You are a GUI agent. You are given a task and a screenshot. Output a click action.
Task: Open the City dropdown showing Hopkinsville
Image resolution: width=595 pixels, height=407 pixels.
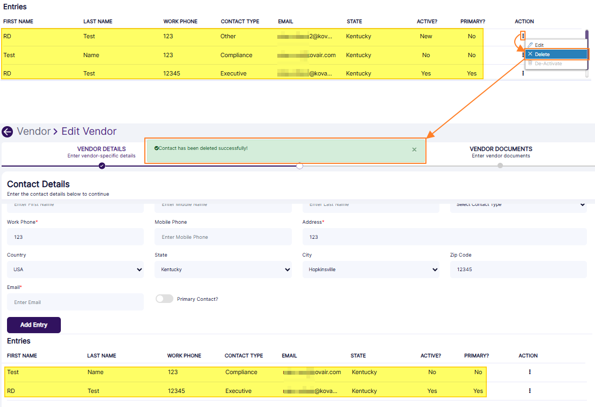tap(370, 270)
